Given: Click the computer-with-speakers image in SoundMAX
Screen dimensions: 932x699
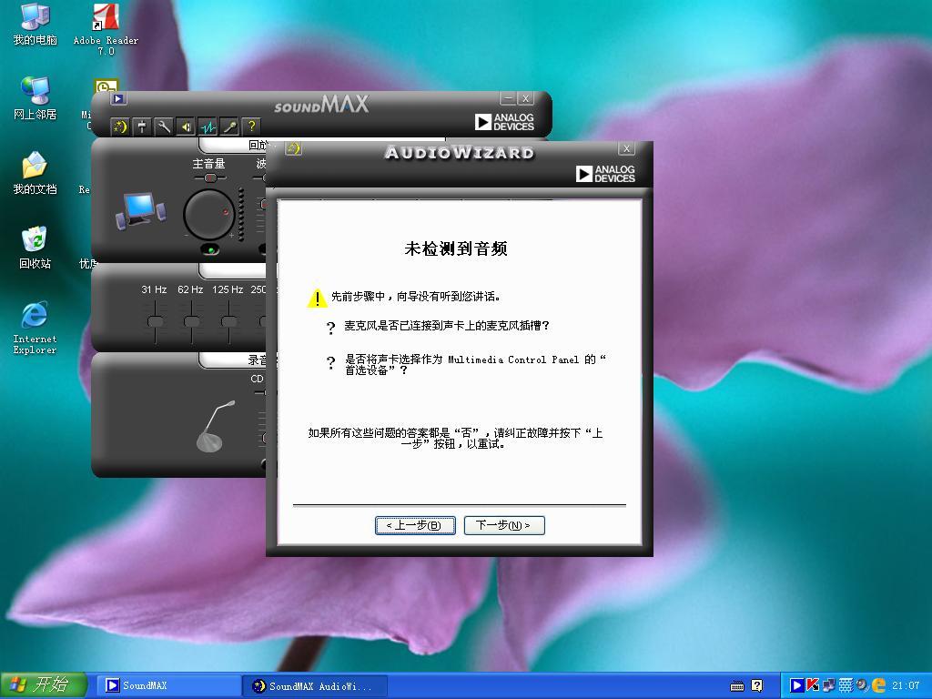Looking at the screenshot, I should [140, 210].
